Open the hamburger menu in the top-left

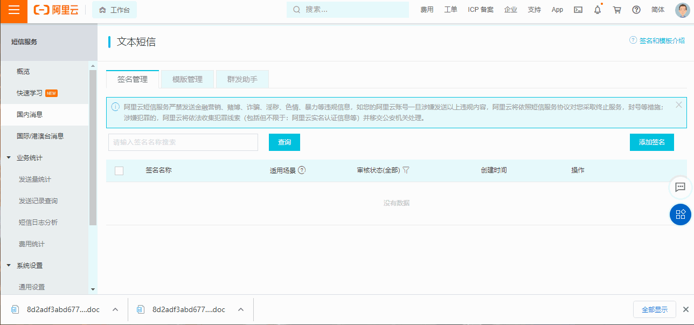(13, 11)
